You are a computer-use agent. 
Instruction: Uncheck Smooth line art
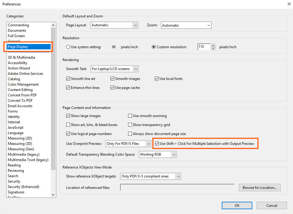68,78
